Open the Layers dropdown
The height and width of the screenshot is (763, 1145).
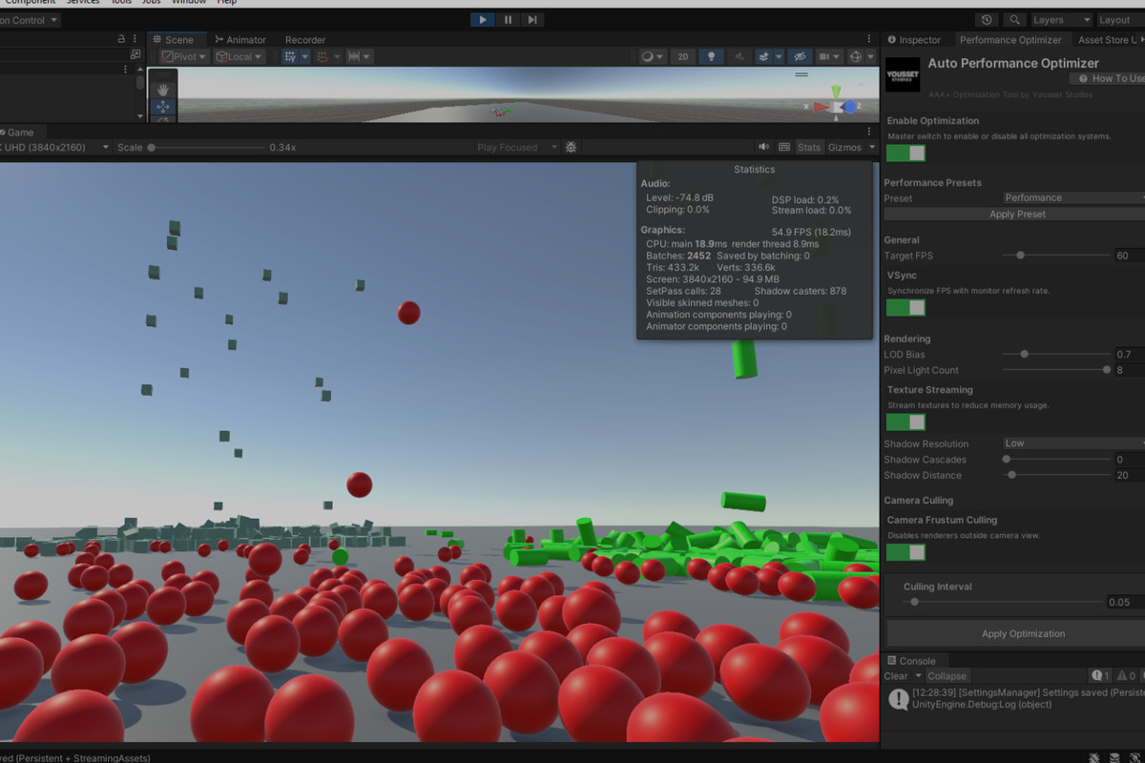[1060, 19]
